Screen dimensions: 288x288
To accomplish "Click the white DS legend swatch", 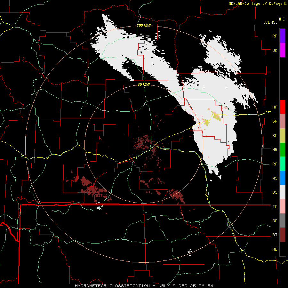I will click(283, 192).
